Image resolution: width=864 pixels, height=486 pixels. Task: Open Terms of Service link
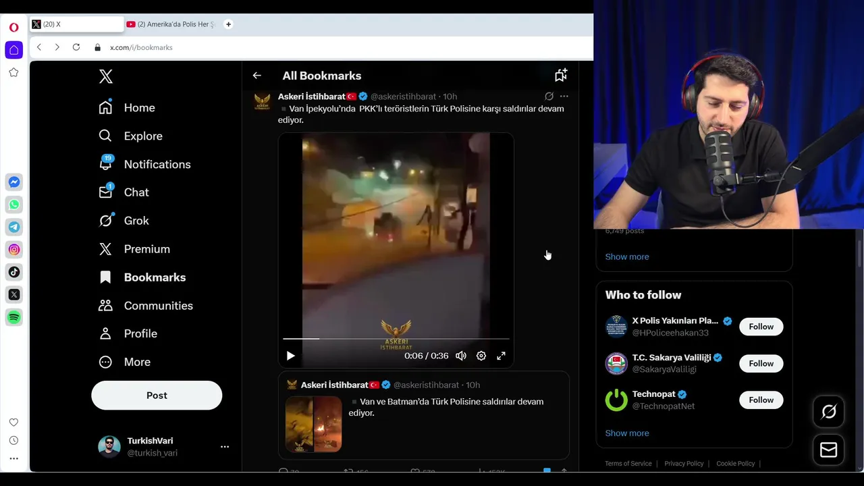628,464
